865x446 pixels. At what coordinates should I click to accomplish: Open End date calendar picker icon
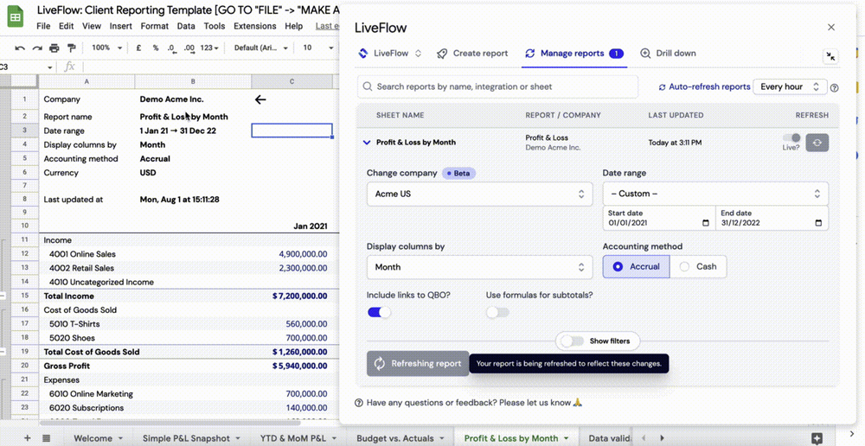pos(818,223)
